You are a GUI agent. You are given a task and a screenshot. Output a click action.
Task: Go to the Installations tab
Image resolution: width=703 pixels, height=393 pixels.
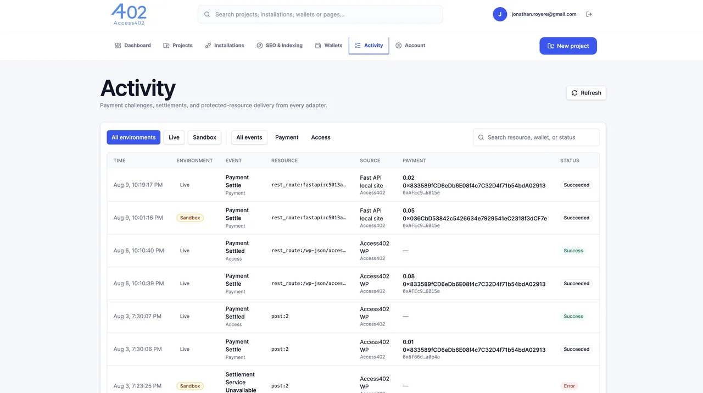(x=225, y=46)
